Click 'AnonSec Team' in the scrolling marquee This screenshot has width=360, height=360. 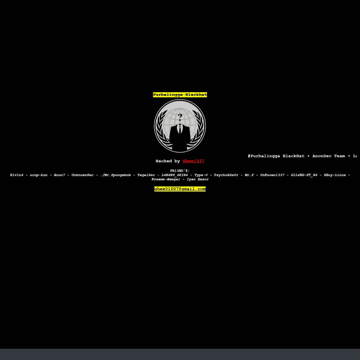pyautogui.click(x=329, y=156)
